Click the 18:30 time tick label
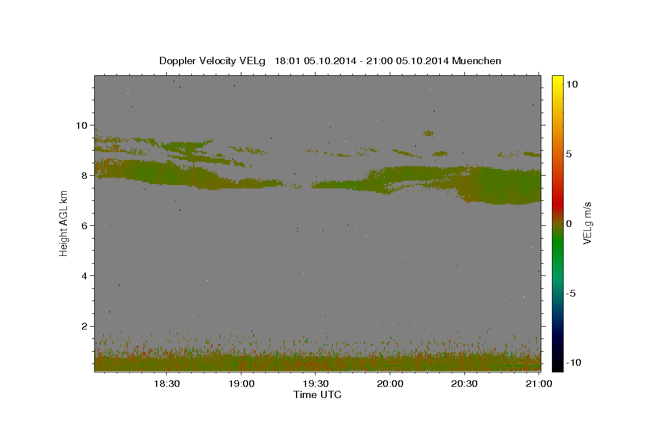Screen dimensions: 669x446 166,384
